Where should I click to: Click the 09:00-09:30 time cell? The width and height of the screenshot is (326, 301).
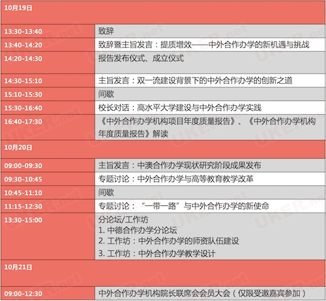pyautogui.click(x=48, y=165)
